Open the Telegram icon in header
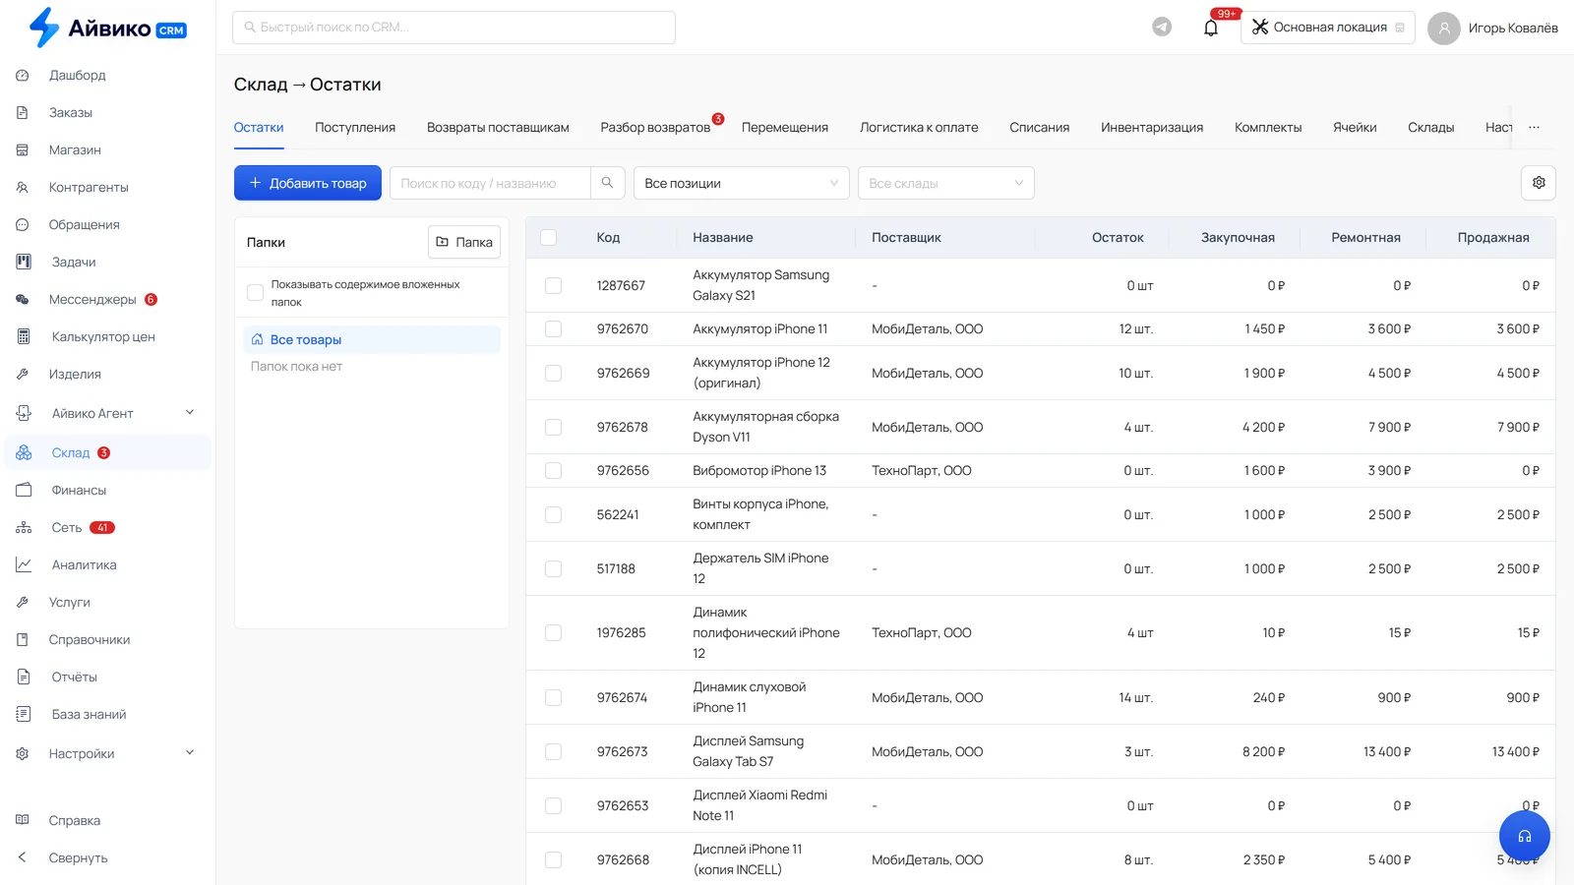1574x885 pixels. coord(1162,28)
